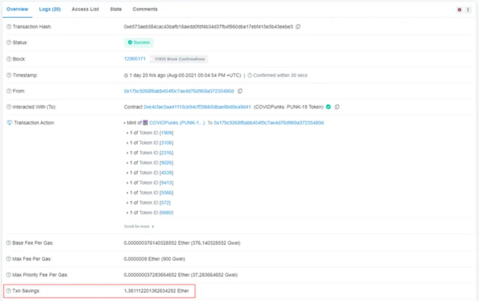479x301 pixels.
Task: Copy the From address icon
Action: click(x=239, y=91)
